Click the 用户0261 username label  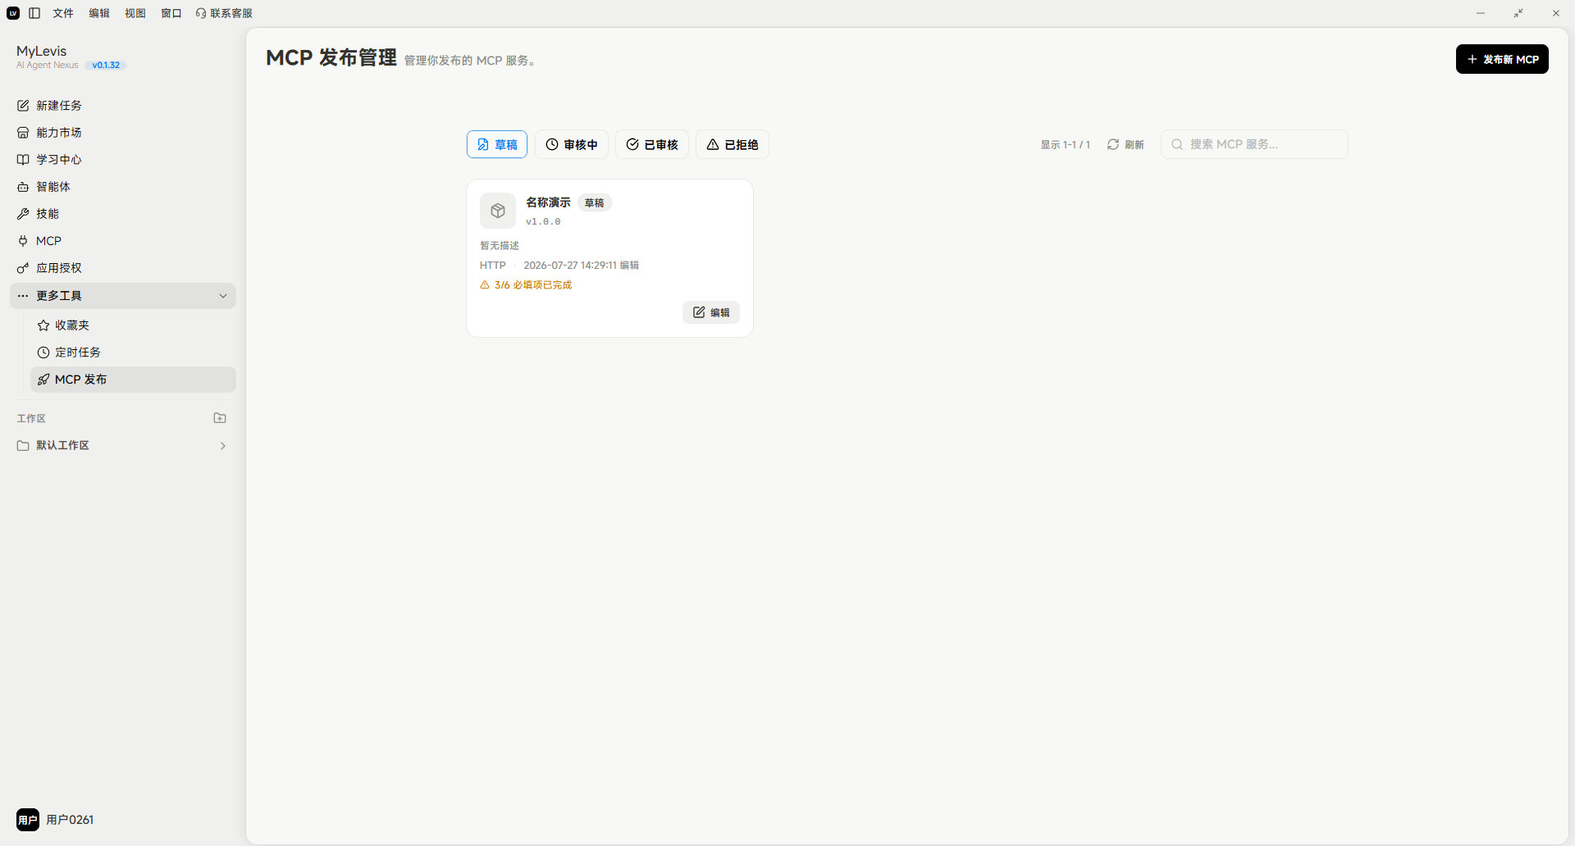click(70, 820)
